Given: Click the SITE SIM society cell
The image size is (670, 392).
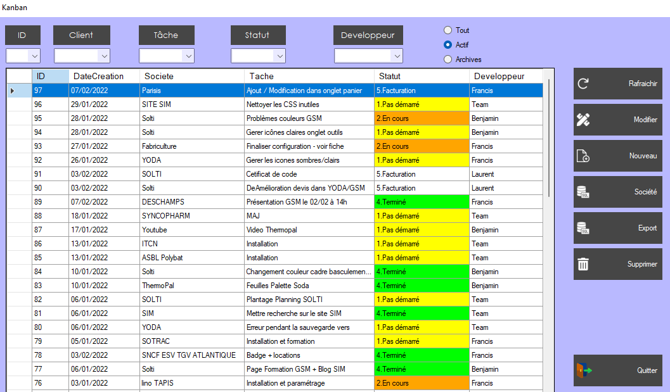Looking at the screenshot, I should (x=192, y=104).
